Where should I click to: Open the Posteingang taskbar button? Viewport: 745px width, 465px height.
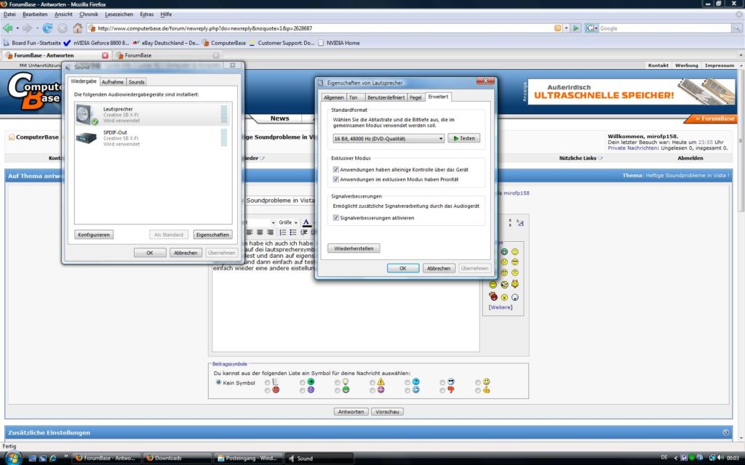[x=247, y=458]
